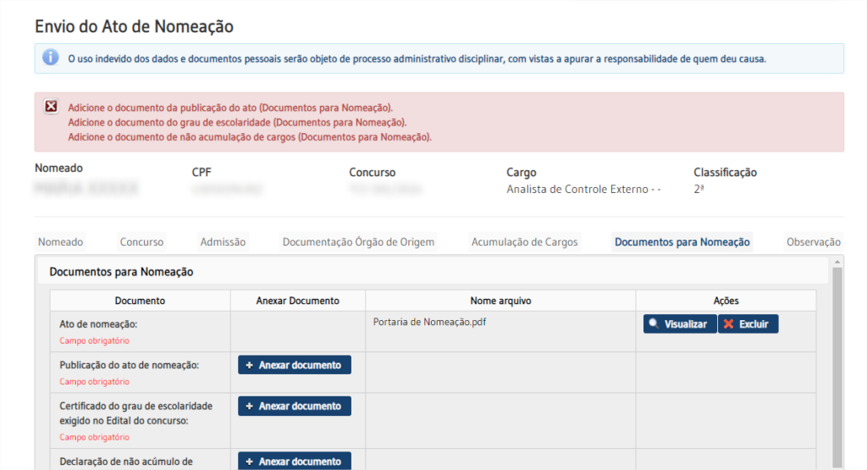867x470 pixels.
Task: Click the Nome arquivo column header
Action: coord(500,301)
